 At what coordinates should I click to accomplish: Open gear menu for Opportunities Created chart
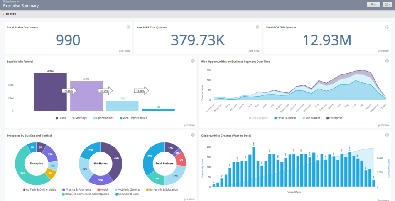[387, 135]
